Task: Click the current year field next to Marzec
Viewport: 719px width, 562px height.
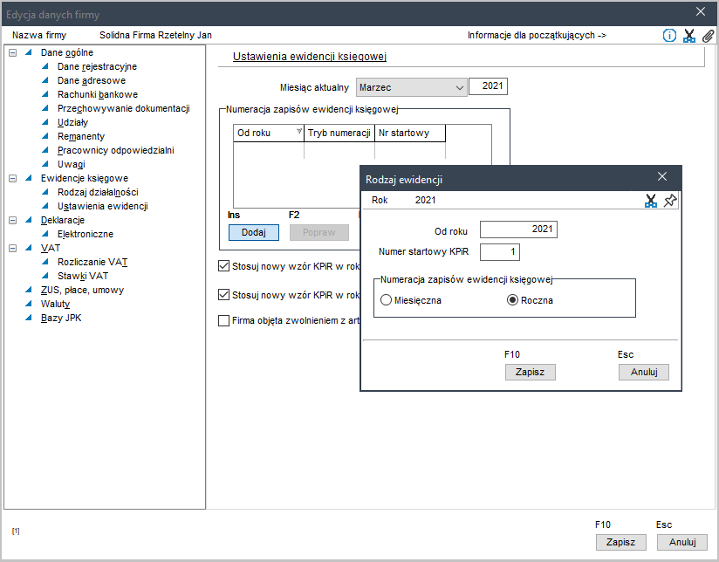Action: [x=488, y=86]
